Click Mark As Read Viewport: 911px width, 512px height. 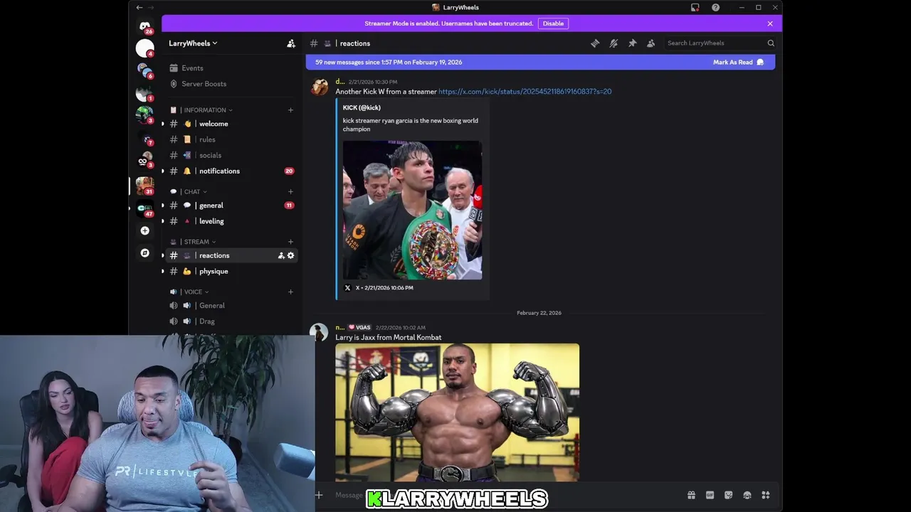[738, 62]
